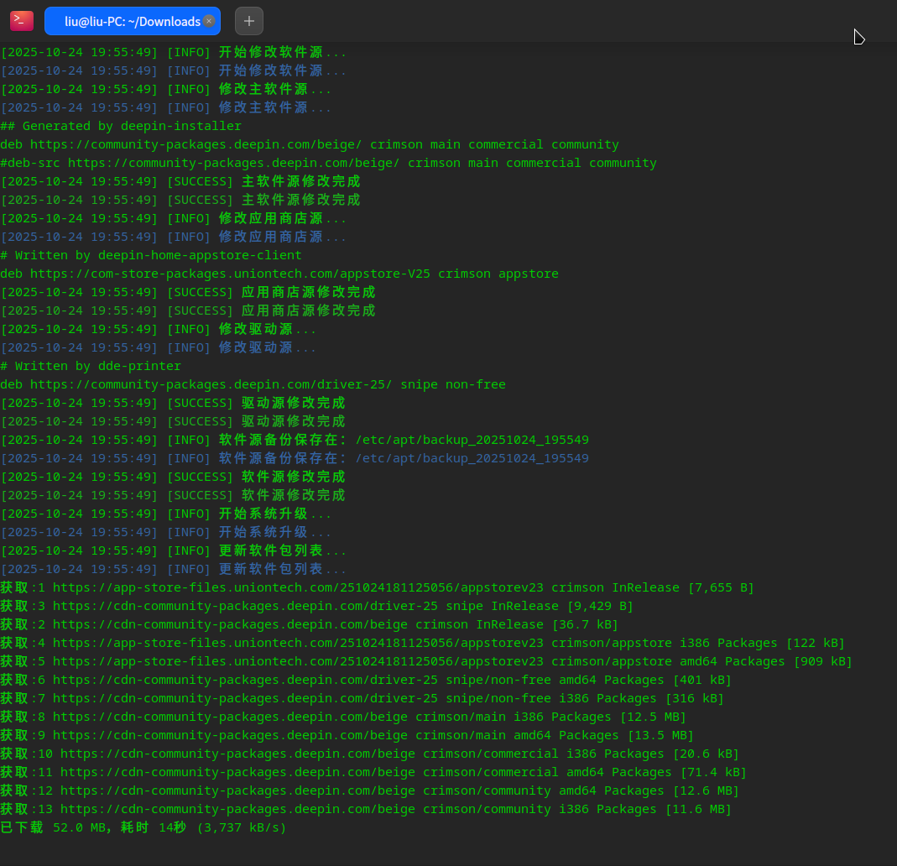Image resolution: width=897 pixels, height=866 pixels.
Task: Click the '获取:2' beige crimson InRelease line
Action: [x=309, y=624]
